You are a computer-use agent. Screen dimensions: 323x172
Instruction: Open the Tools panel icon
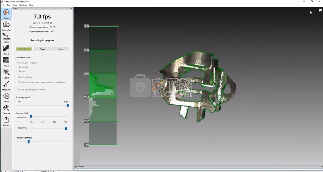click(x=6, y=50)
